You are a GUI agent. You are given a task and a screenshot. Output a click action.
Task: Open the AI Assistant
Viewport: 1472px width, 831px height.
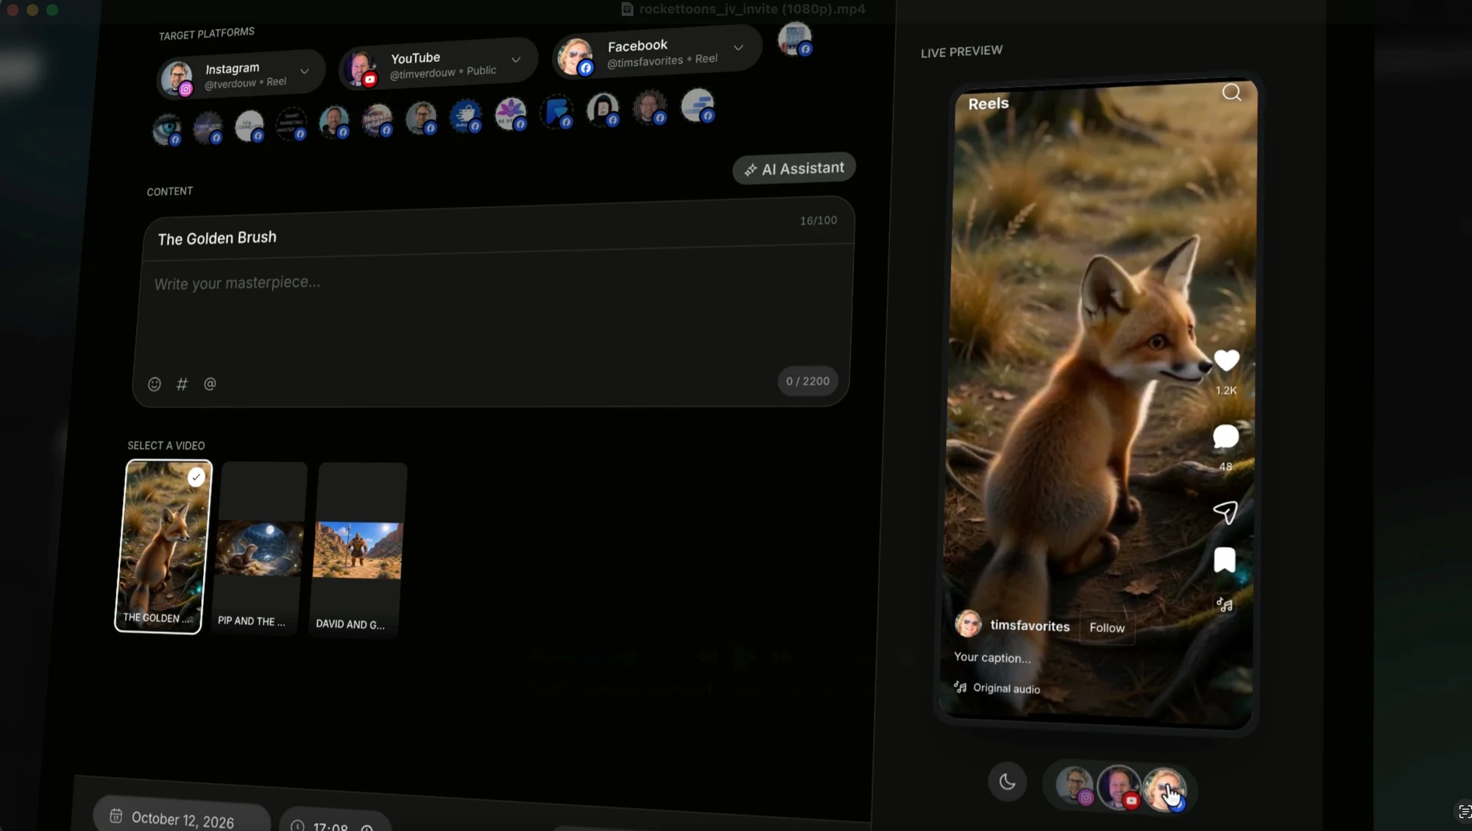click(x=794, y=169)
